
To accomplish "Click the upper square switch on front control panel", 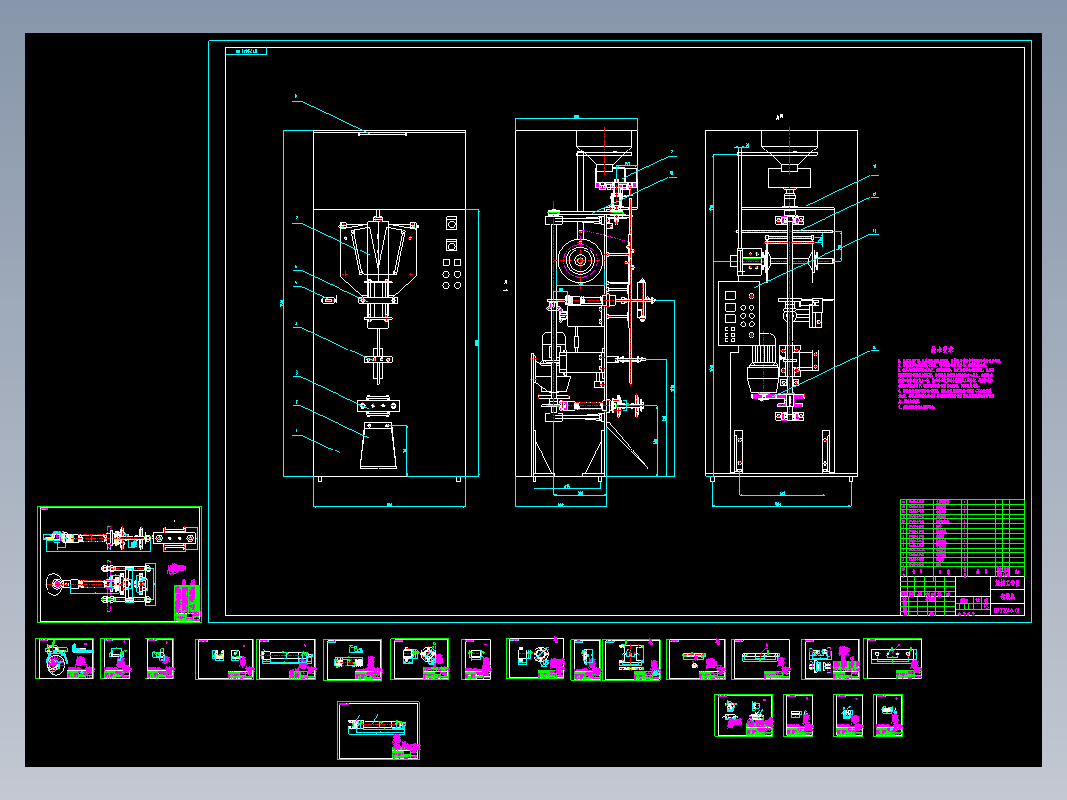I will (451, 224).
